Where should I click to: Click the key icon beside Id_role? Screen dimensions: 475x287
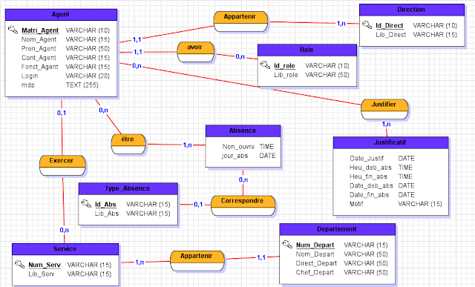point(266,65)
